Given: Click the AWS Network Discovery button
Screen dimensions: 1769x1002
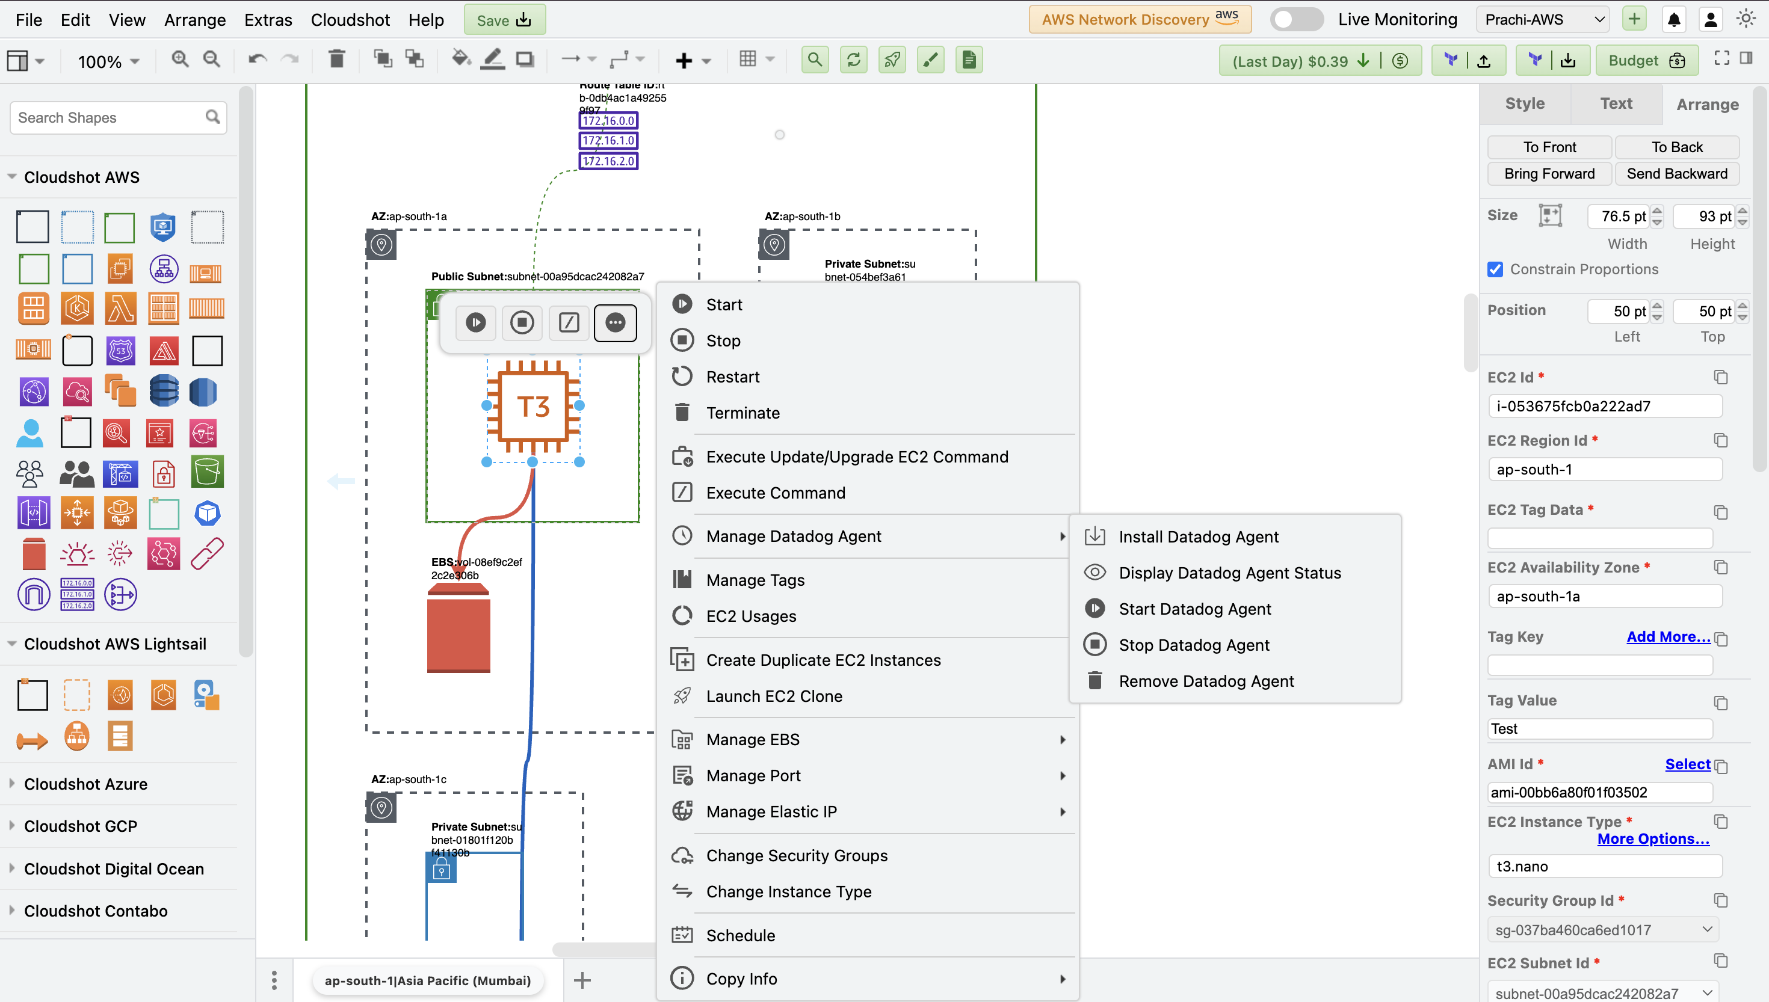Looking at the screenshot, I should [x=1140, y=19].
